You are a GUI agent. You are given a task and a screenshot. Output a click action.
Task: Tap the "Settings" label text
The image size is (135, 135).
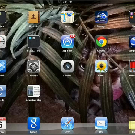33,75
